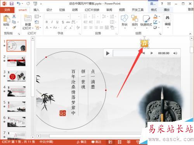Apply text shadow with S button
Viewport: 194px width, 145px height.
click(63, 22)
